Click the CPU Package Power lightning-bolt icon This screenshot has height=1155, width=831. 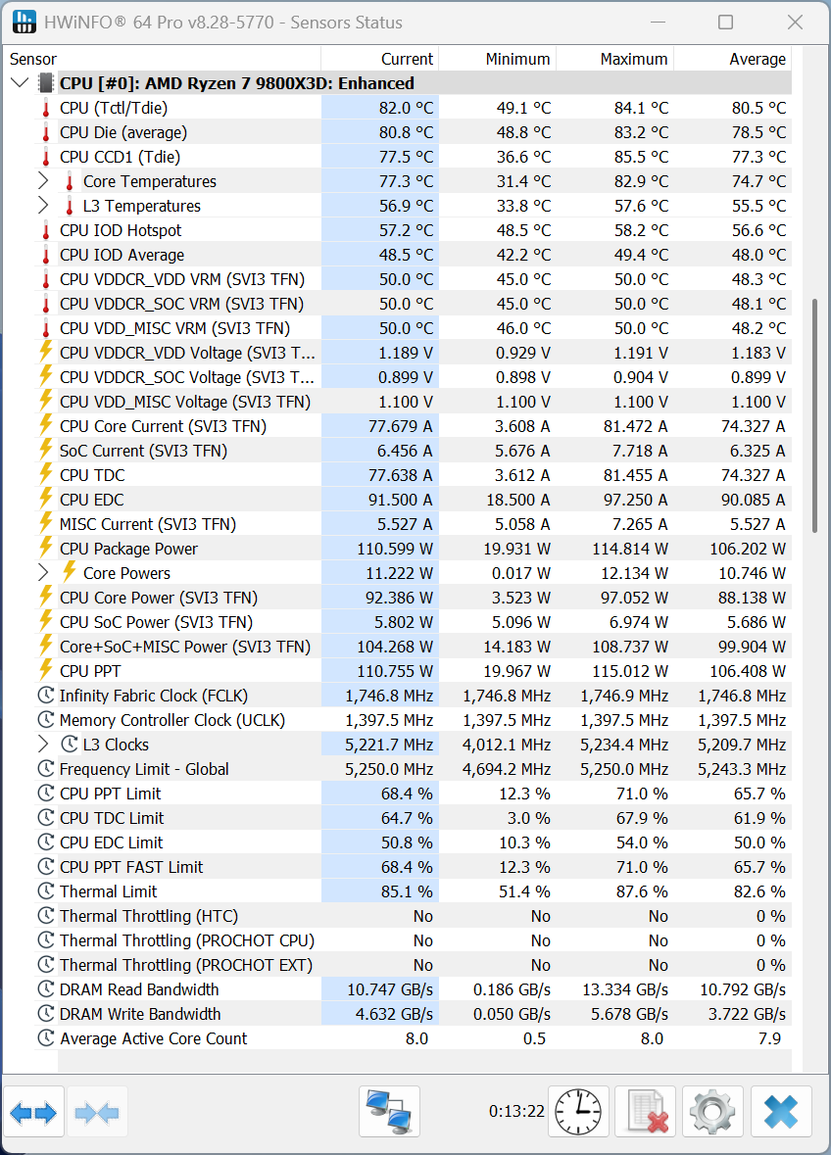pos(44,549)
